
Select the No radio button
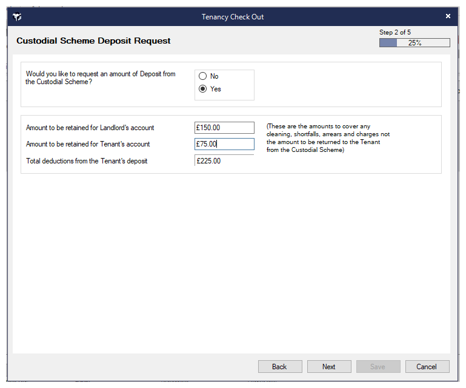click(203, 76)
